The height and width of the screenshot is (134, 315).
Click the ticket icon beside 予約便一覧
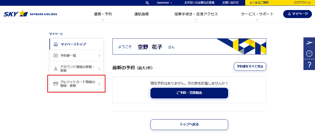coord(56,56)
